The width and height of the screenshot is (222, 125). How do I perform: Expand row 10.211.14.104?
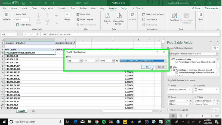click(6, 66)
